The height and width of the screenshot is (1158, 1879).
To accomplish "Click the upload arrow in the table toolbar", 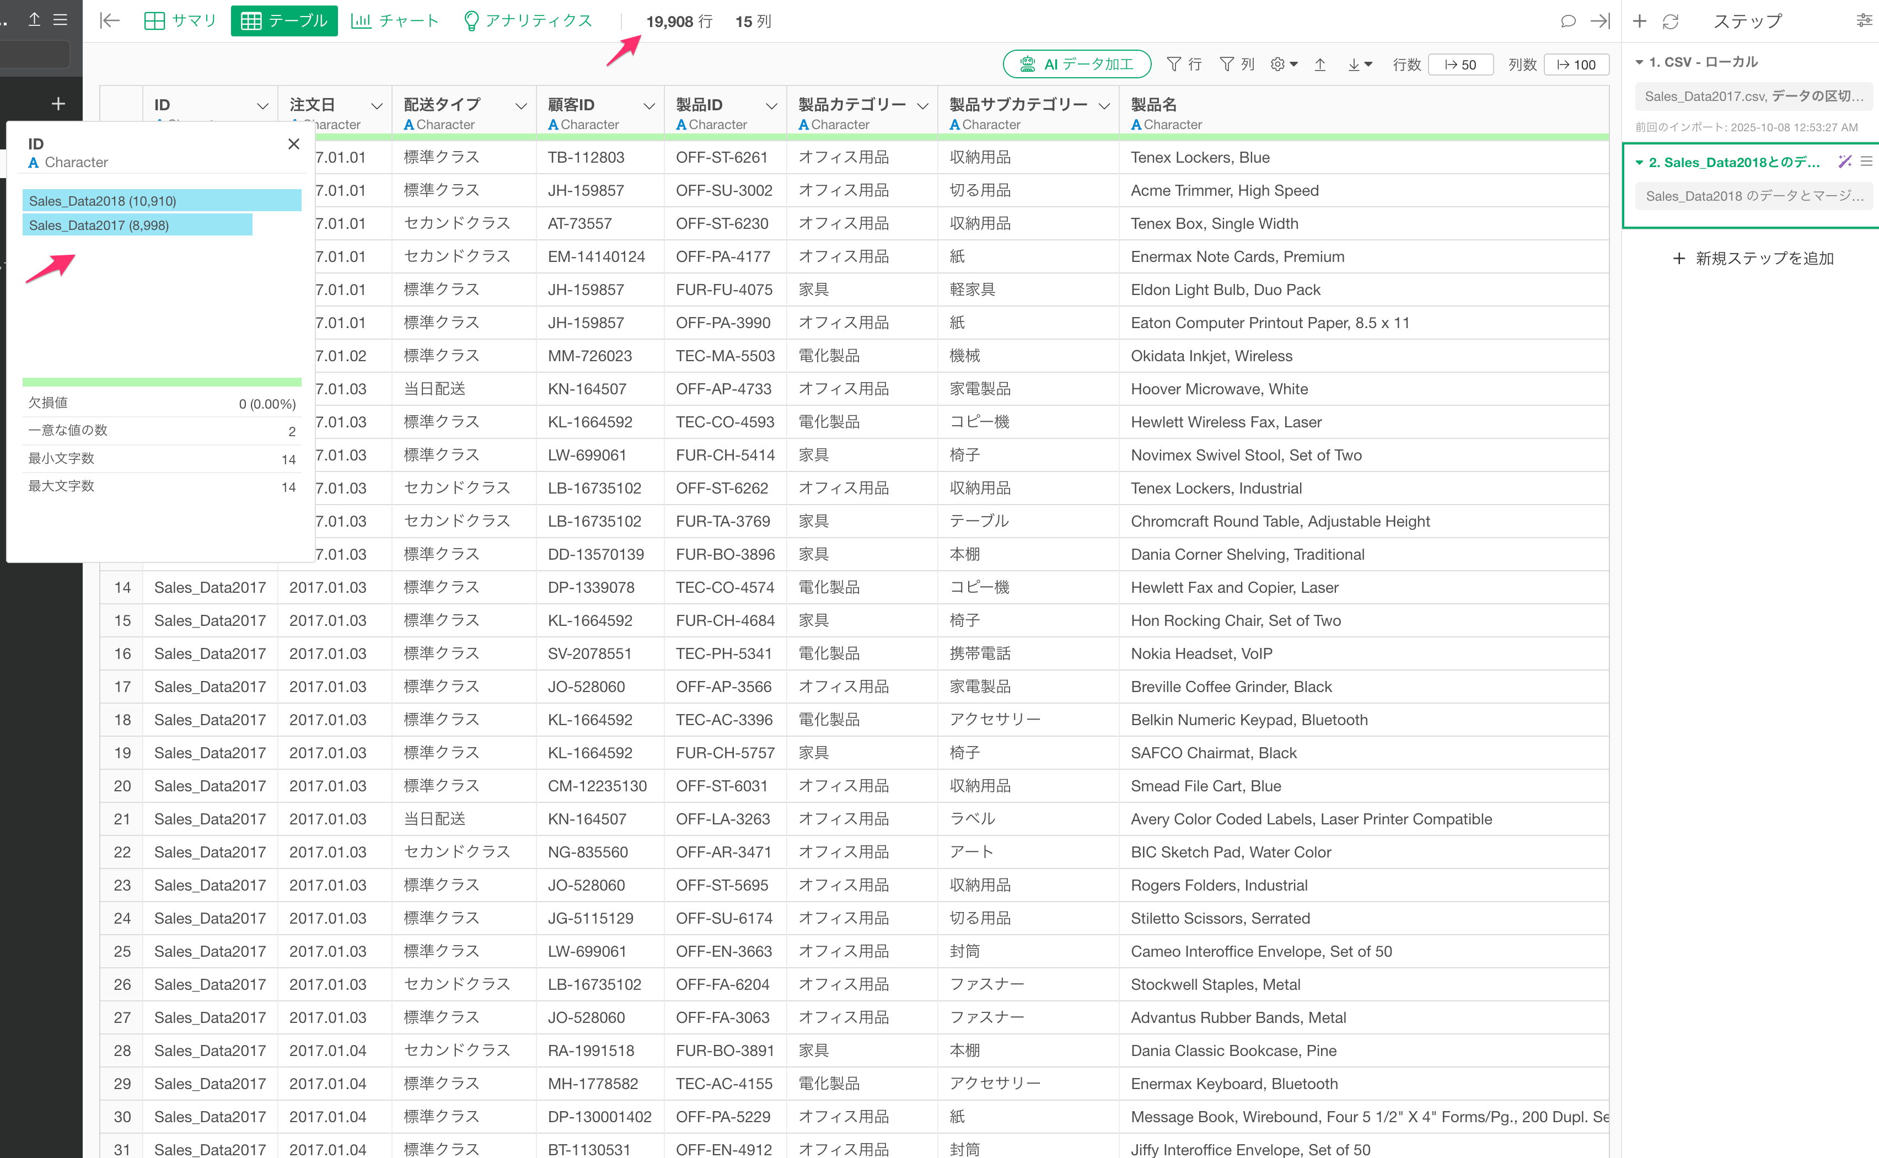I will point(1320,65).
